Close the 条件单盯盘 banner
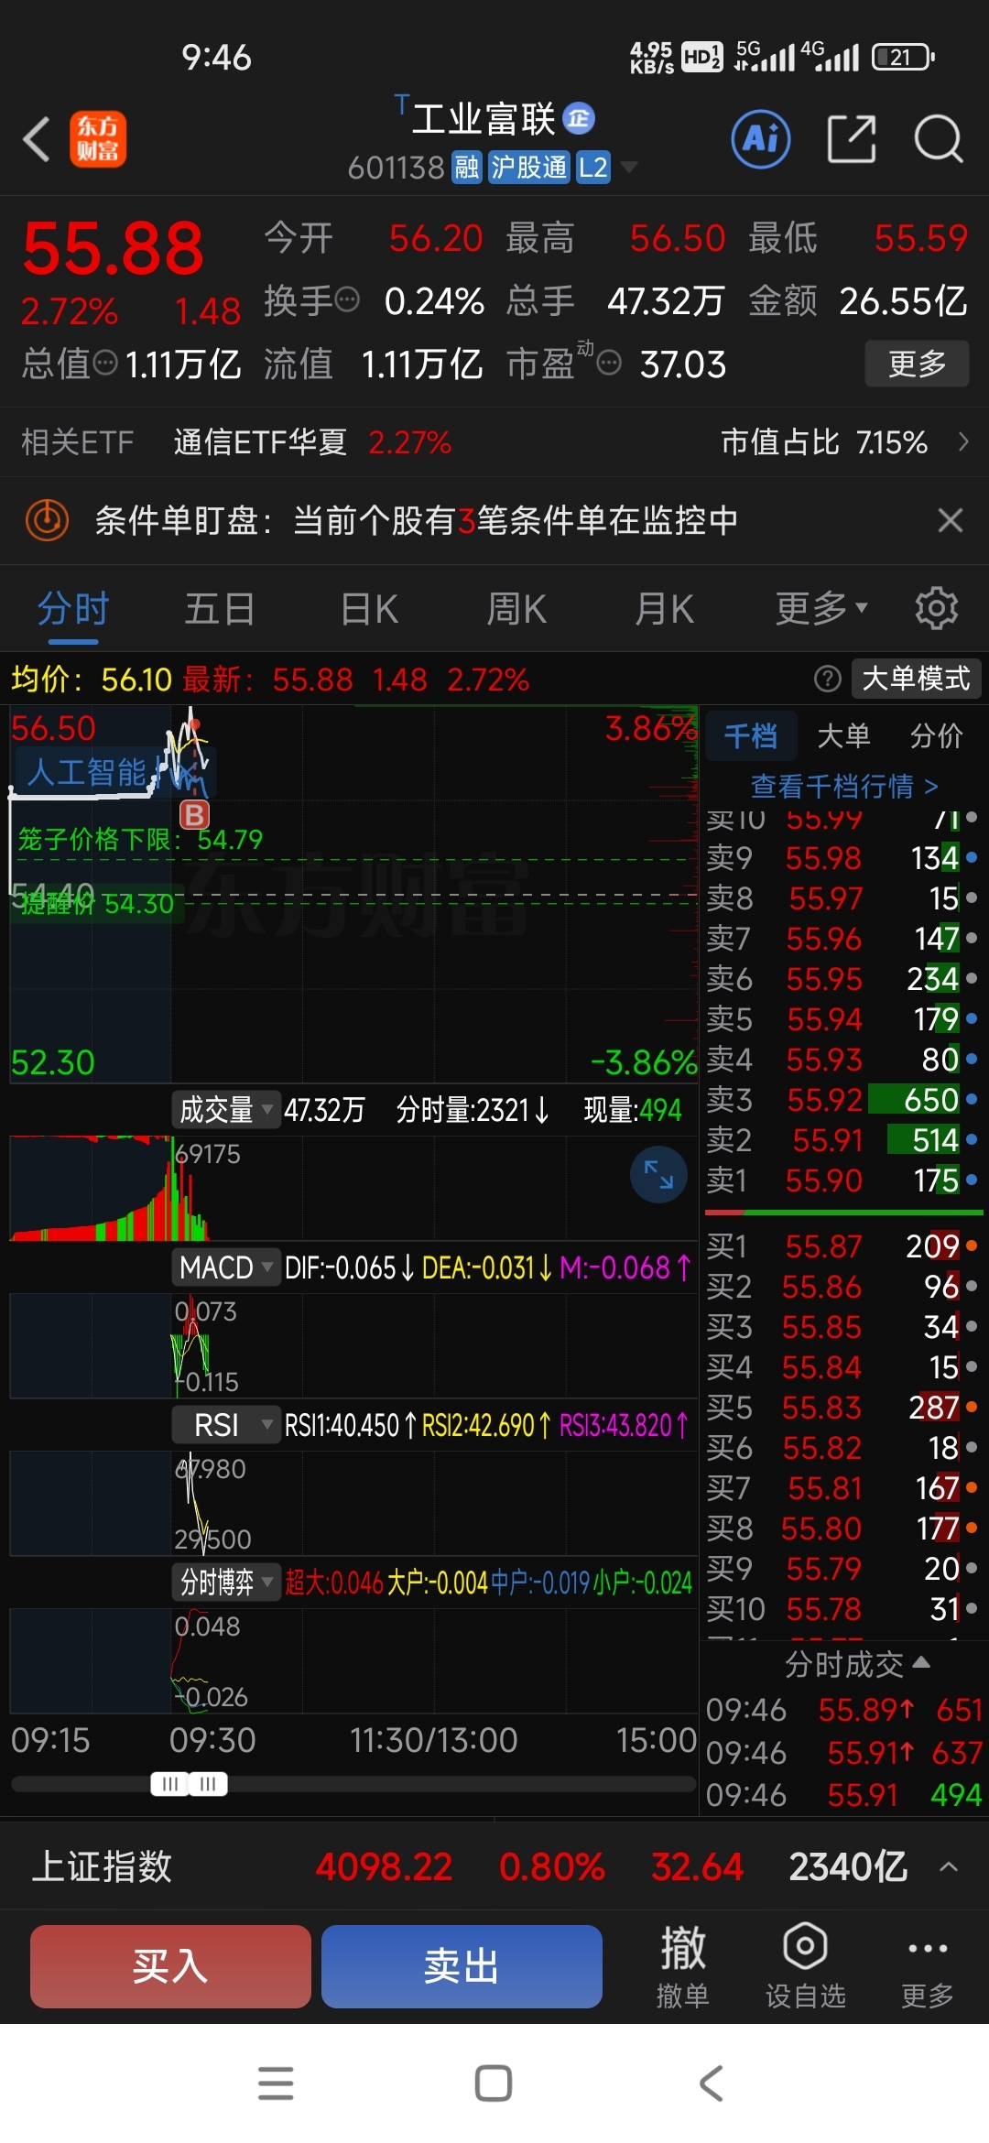The height and width of the screenshot is (2143, 989). point(951,520)
